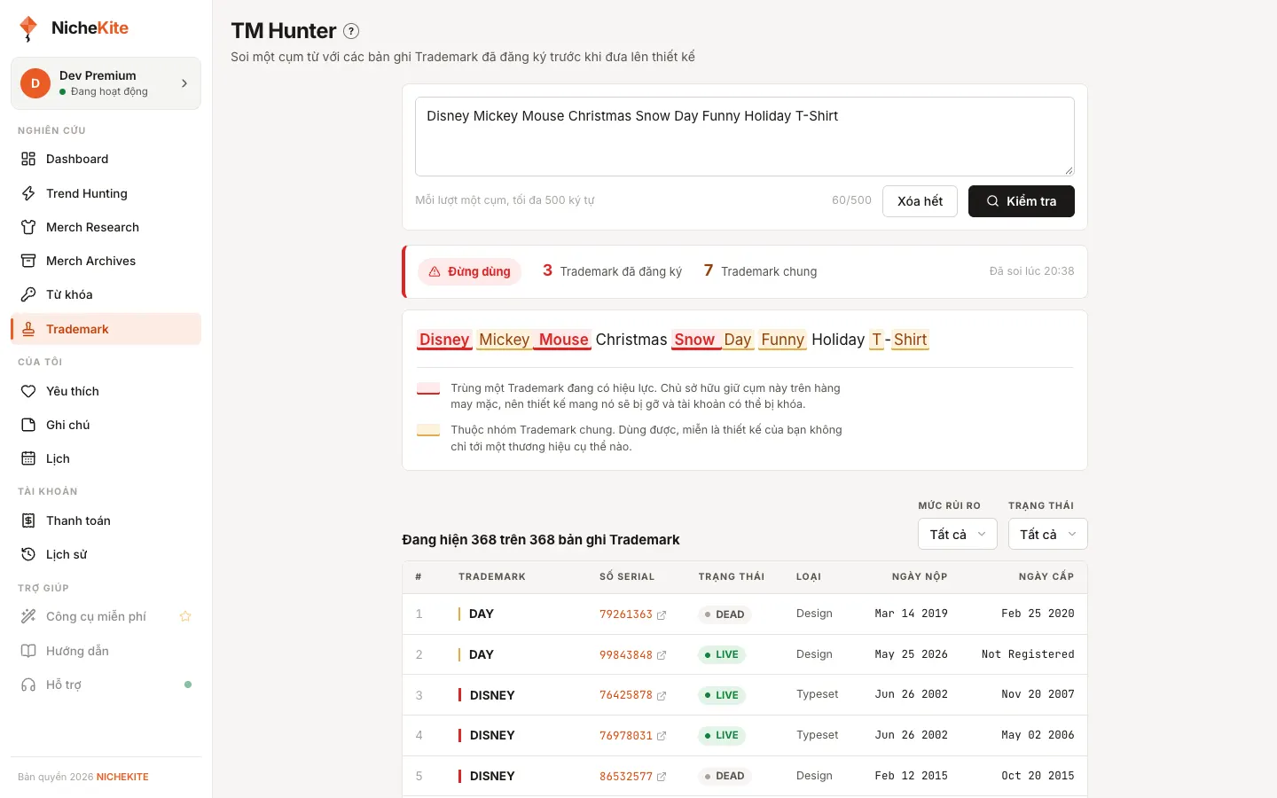Click the Hướng dẫn book icon
Viewport: 1277px width, 798px height.
click(28, 651)
